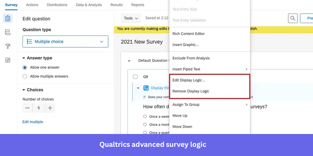
Task: Select Allow one answer radio button
Action: click(25, 68)
